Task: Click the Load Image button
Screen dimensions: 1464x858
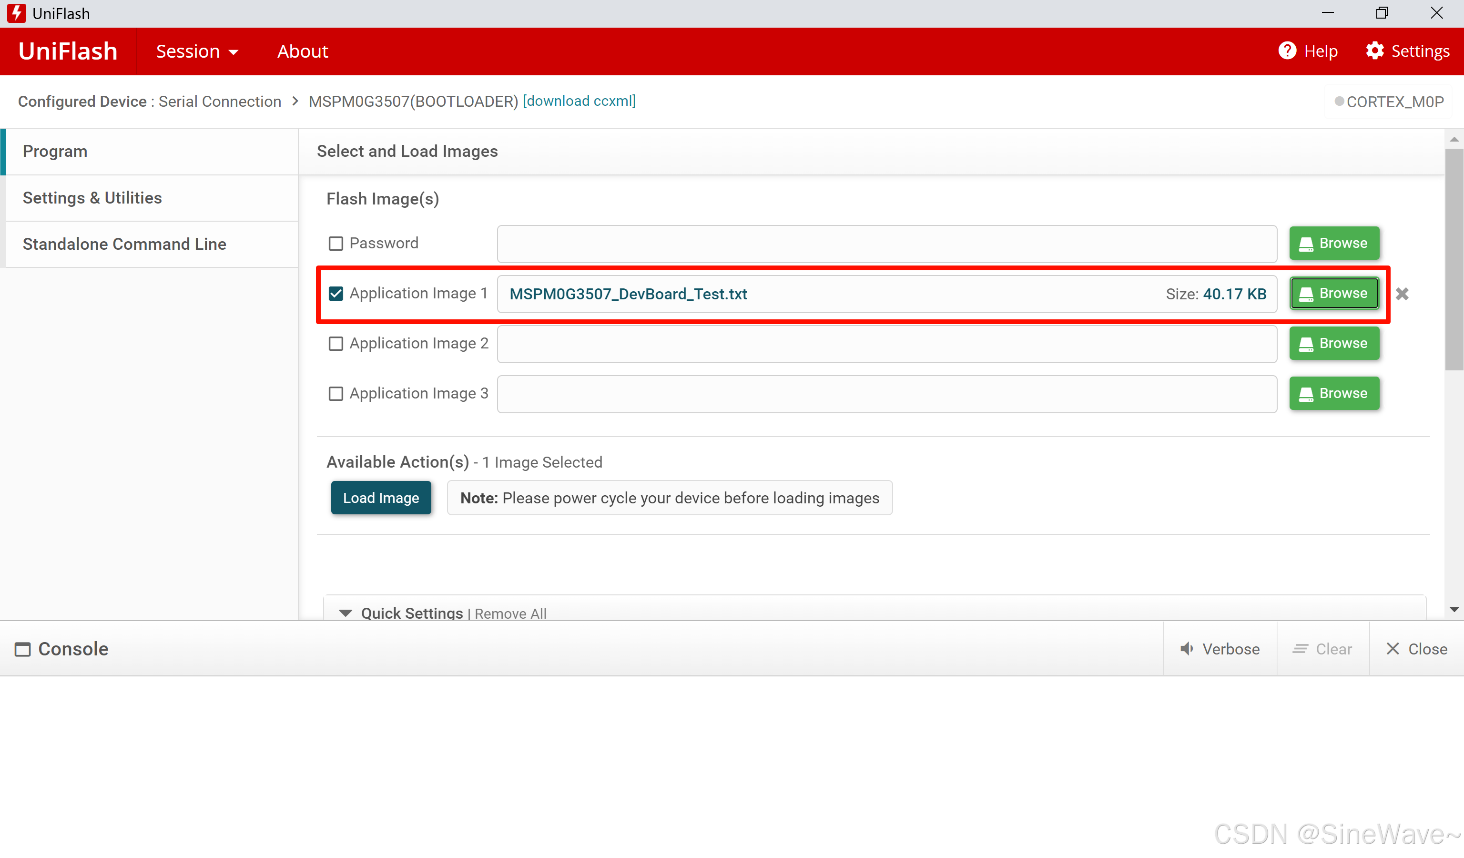Action: coord(380,498)
